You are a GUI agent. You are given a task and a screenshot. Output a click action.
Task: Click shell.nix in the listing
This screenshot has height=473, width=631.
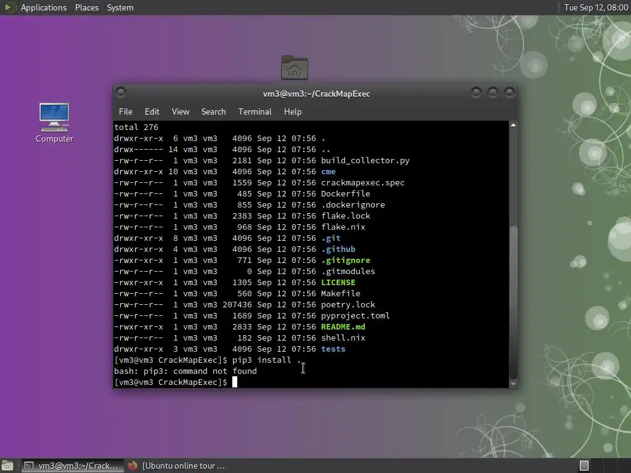(343, 338)
